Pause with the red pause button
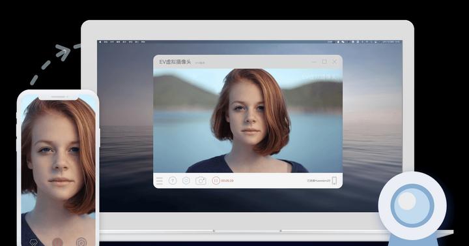This screenshot has height=246, width=469. tap(216, 181)
